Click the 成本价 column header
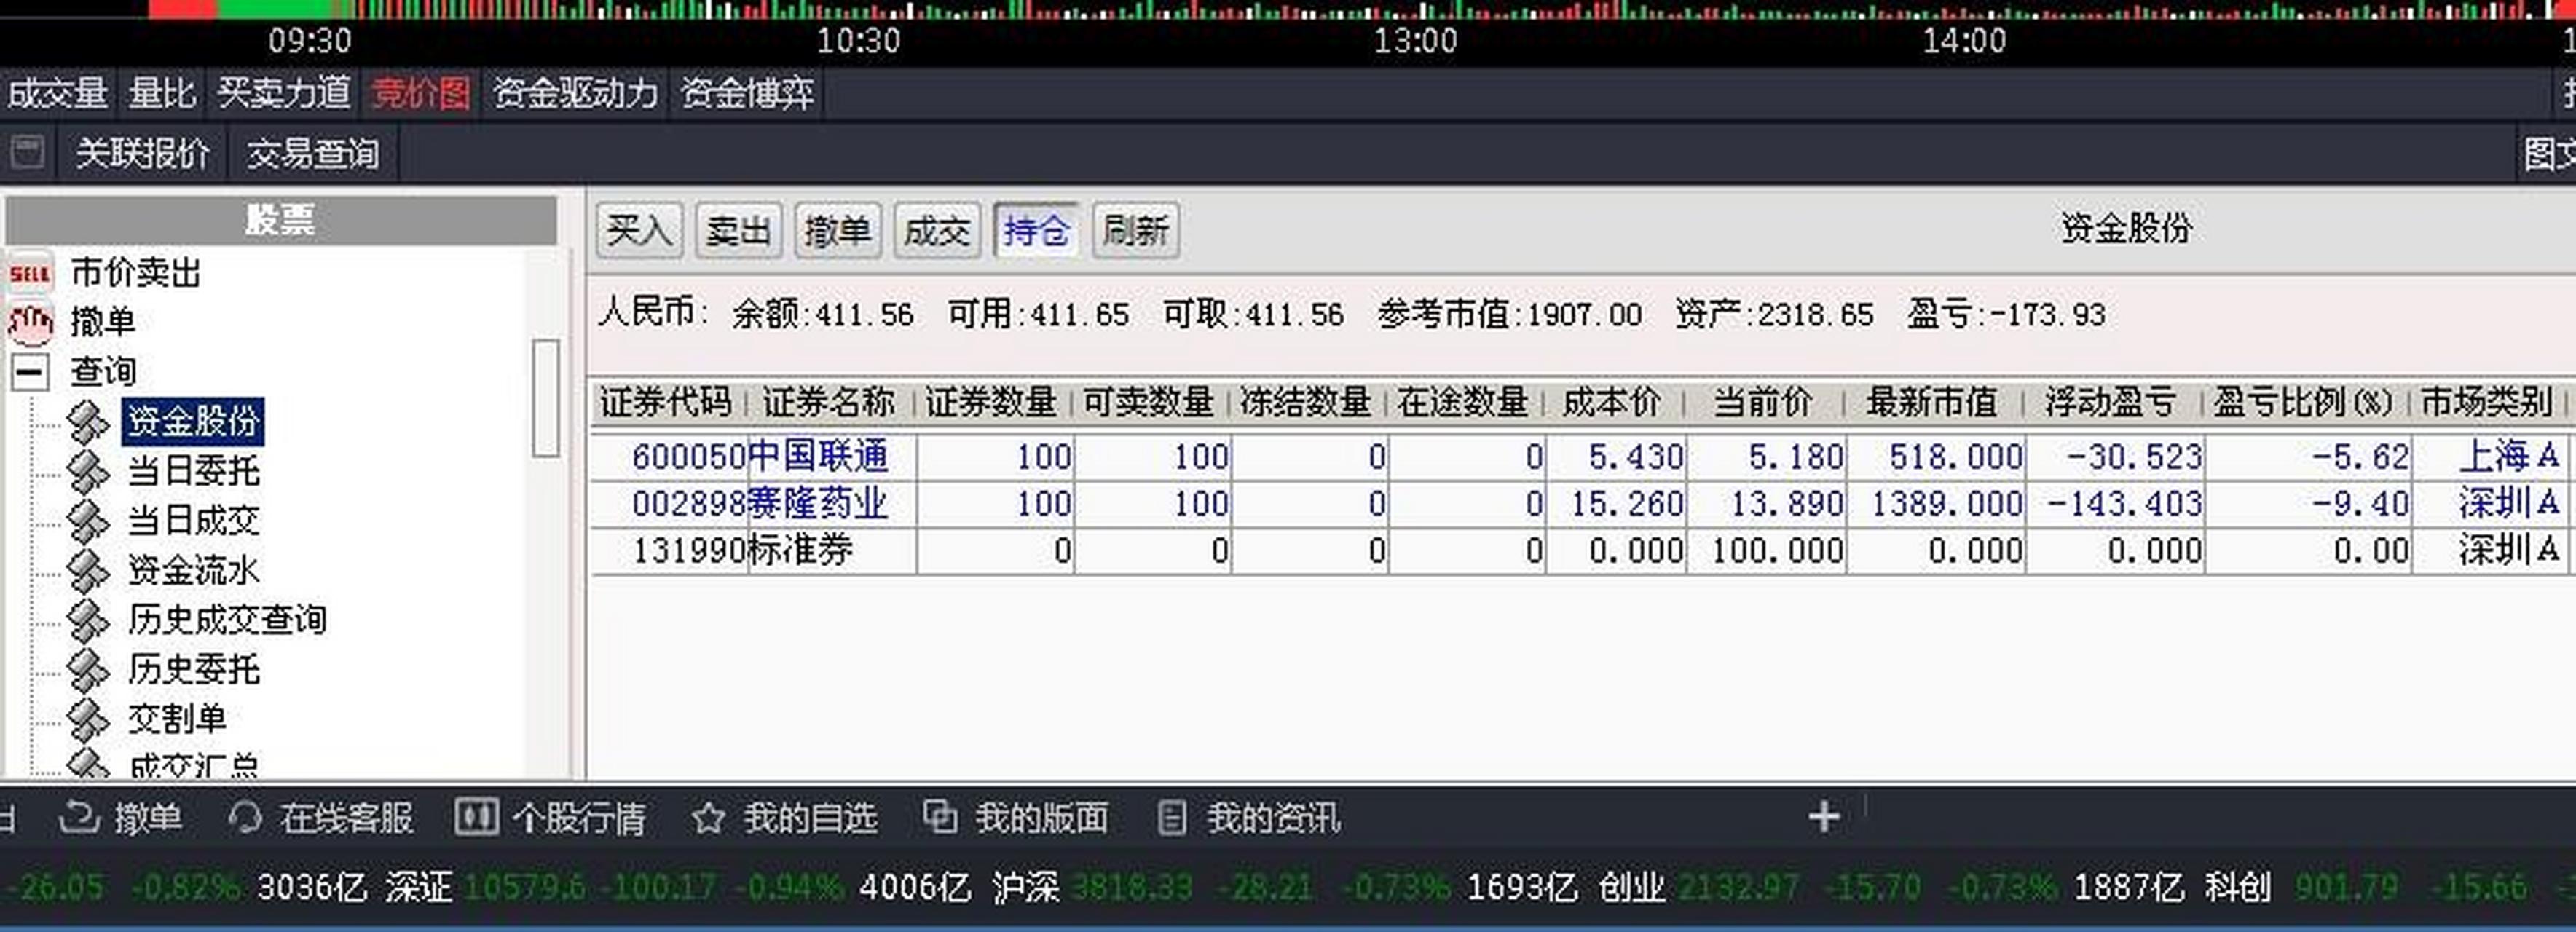The image size is (2576, 932). [x=1612, y=402]
